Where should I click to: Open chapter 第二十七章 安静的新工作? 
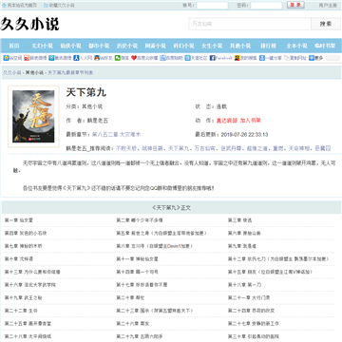254,324
